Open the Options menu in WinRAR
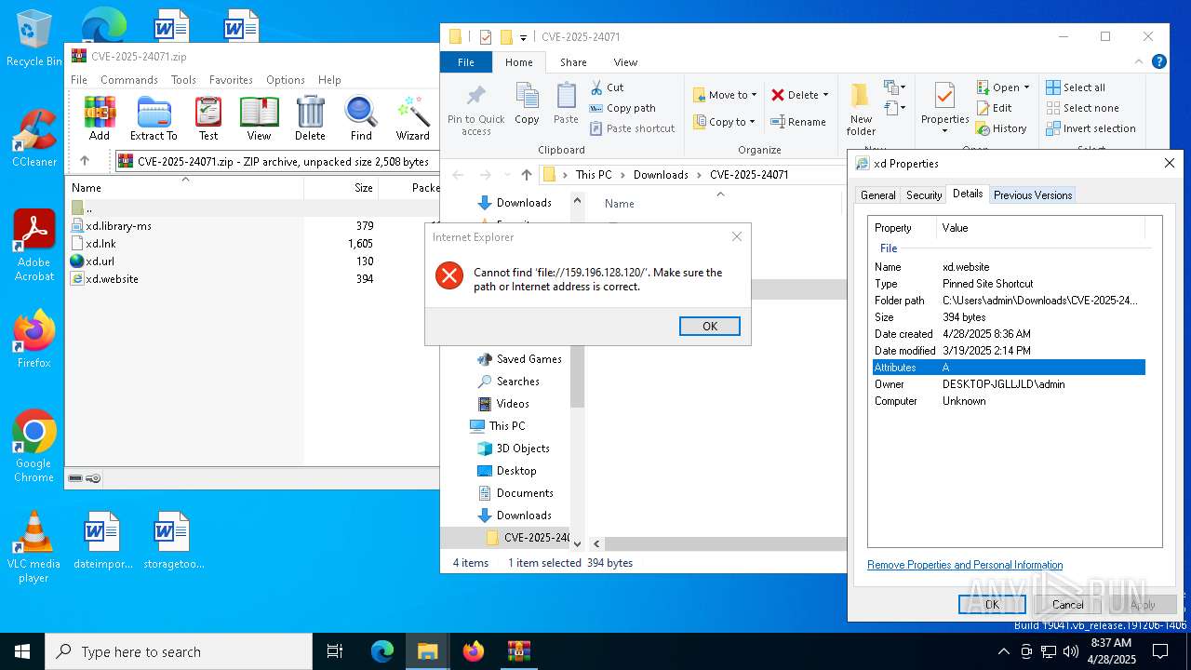This screenshot has height=670, width=1191. coord(286,80)
